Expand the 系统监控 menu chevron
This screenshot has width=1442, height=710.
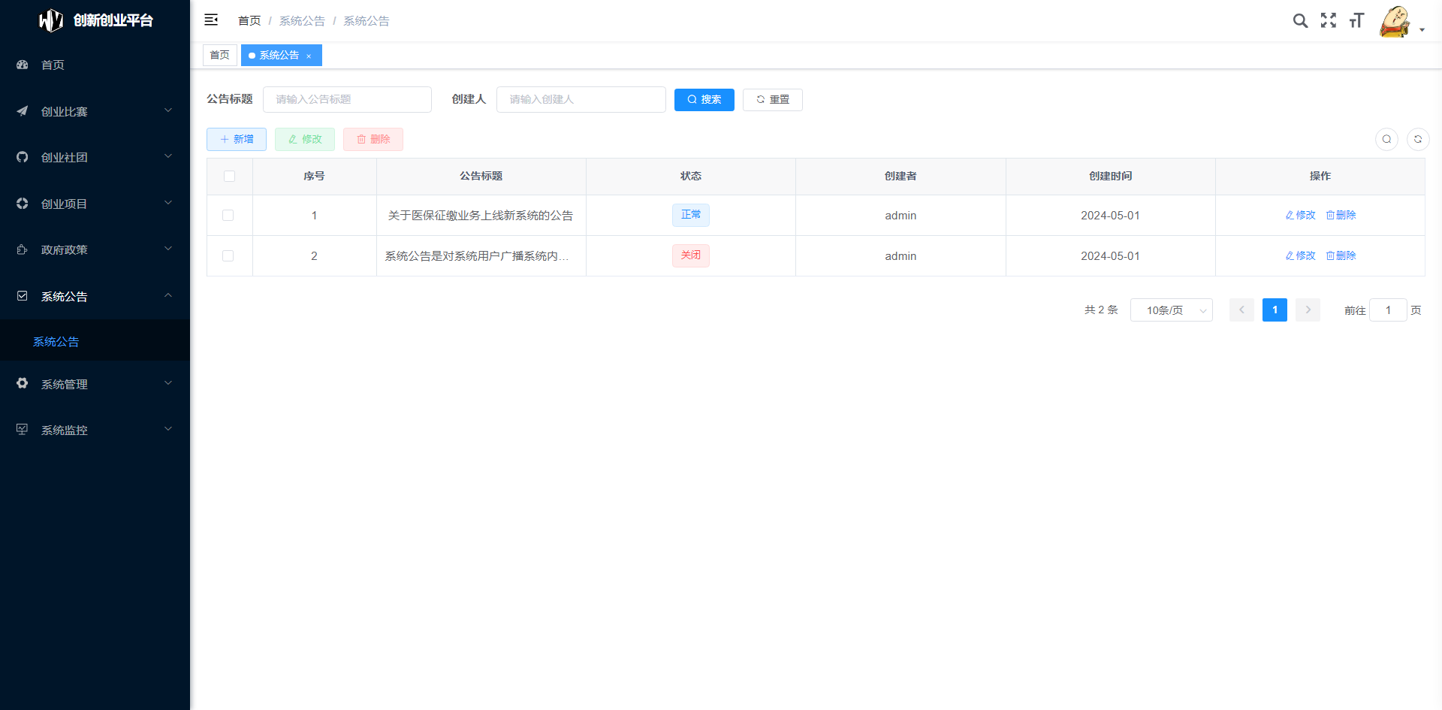tap(168, 429)
